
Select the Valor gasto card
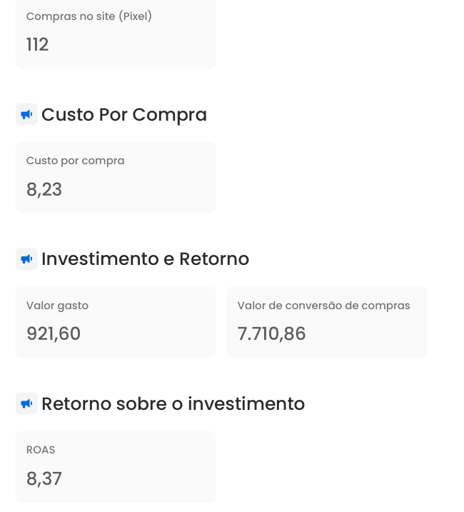coord(116,322)
